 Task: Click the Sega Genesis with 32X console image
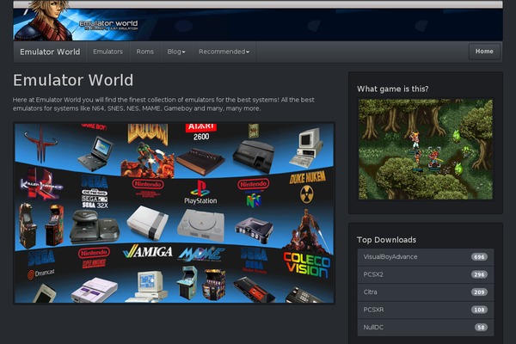tap(95, 226)
